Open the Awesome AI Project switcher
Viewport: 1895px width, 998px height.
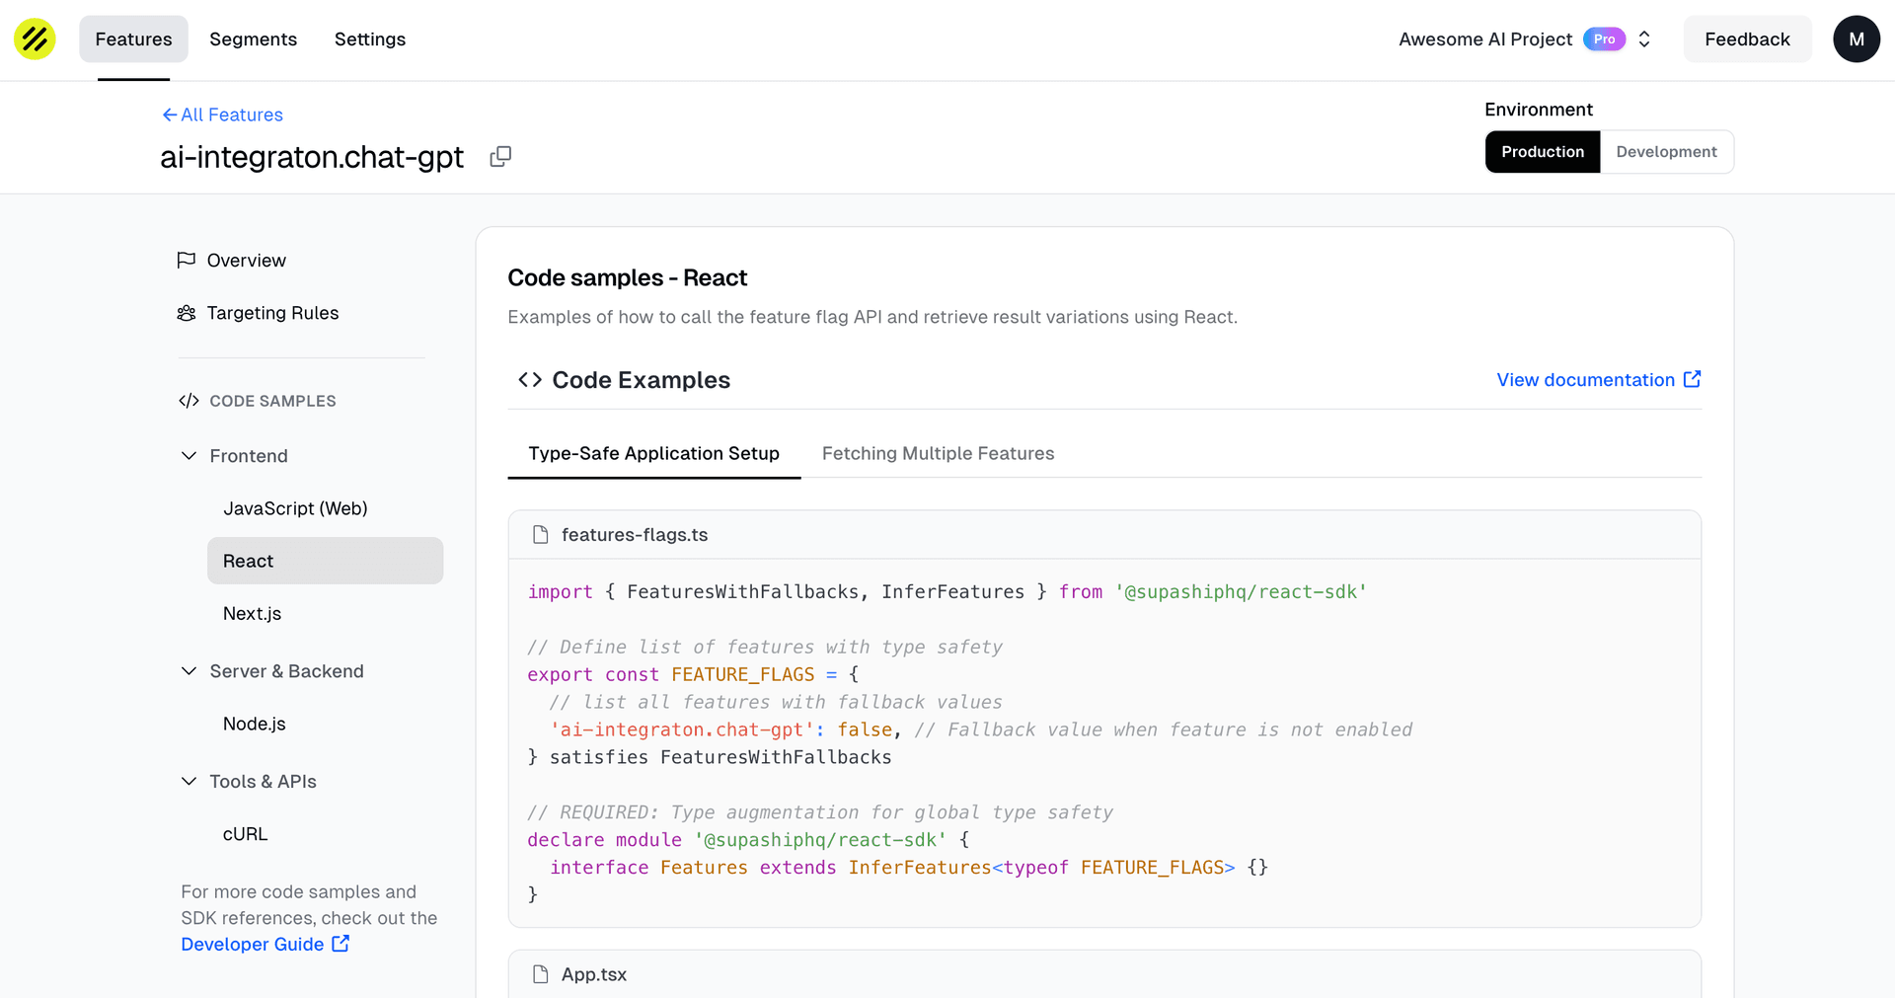coord(1644,38)
